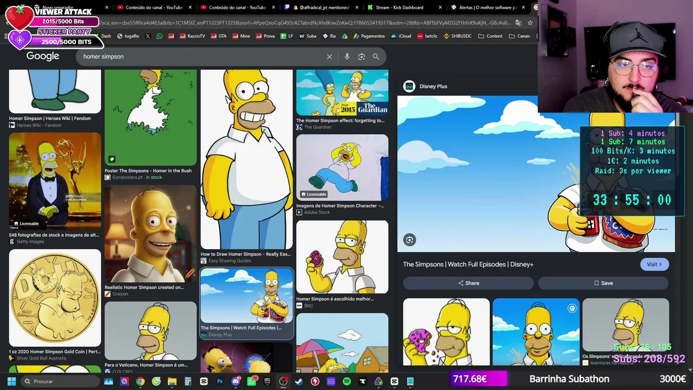The width and height of the screenshot is (693, 390).
Task: Open Spotify from the taskbar
Action: click(x=347, y=381)
